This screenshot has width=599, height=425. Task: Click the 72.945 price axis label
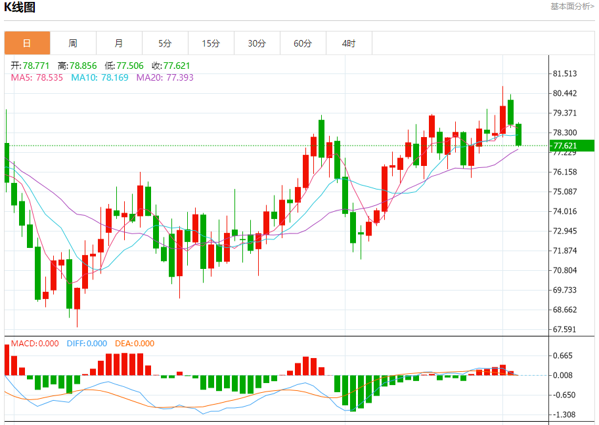click(x=565, y=231)
